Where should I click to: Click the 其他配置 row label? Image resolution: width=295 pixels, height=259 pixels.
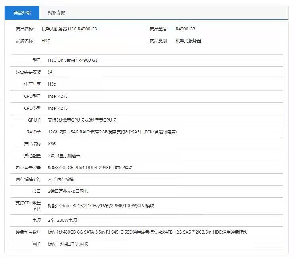coord(33,156)
